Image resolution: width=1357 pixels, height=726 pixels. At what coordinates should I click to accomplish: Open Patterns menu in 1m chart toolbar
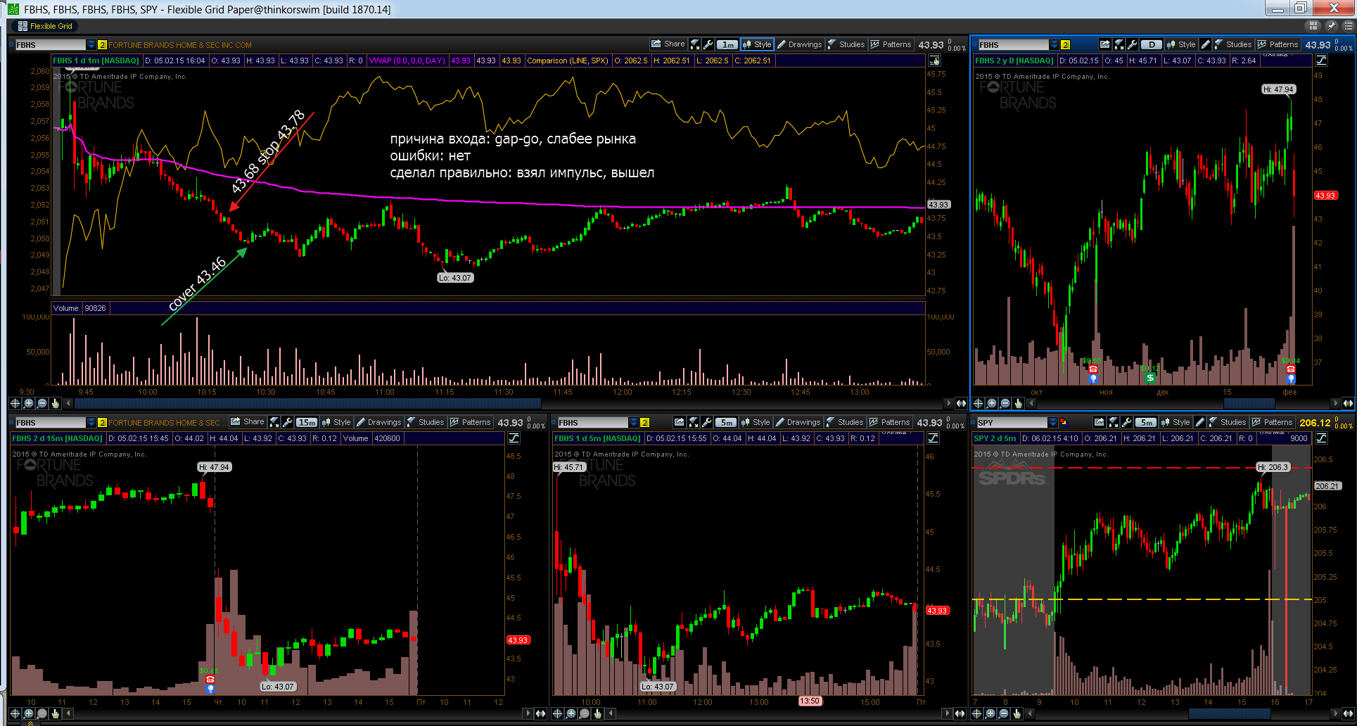coord(891,44)
